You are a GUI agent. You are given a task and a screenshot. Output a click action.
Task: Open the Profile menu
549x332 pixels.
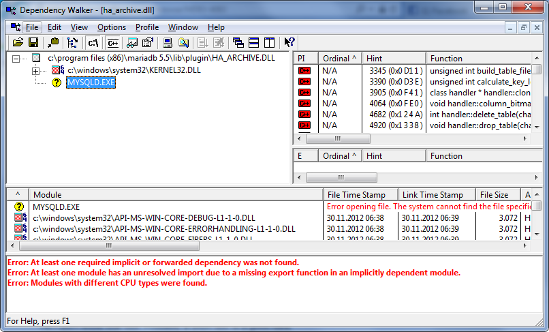point(146,27)
